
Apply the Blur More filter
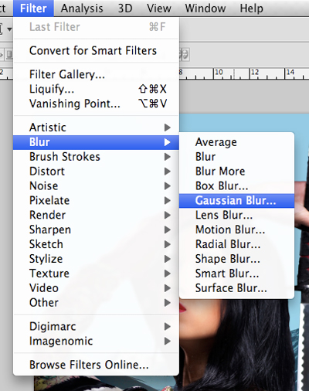pos(236,172)
